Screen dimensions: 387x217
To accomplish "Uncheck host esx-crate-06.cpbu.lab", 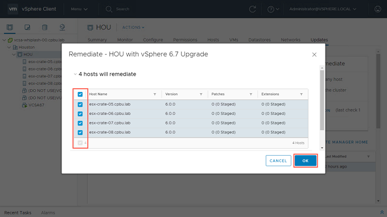I will click(x=80, y=114).
